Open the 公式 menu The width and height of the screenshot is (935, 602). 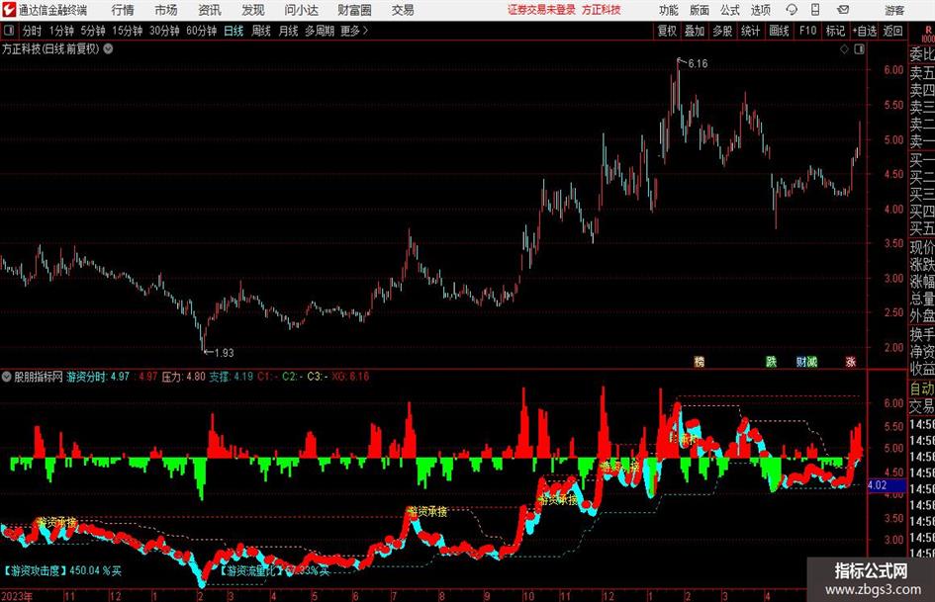point(730,10)
